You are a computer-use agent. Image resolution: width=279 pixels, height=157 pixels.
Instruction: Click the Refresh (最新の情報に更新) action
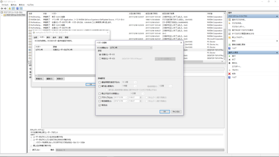tap(238, 44)
